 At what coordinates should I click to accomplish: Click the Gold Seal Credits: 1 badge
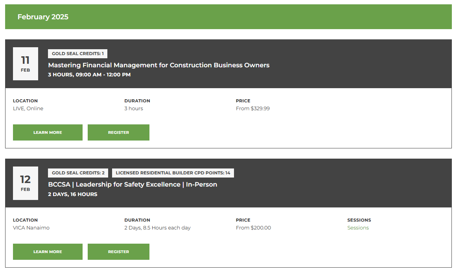(77, 54)
